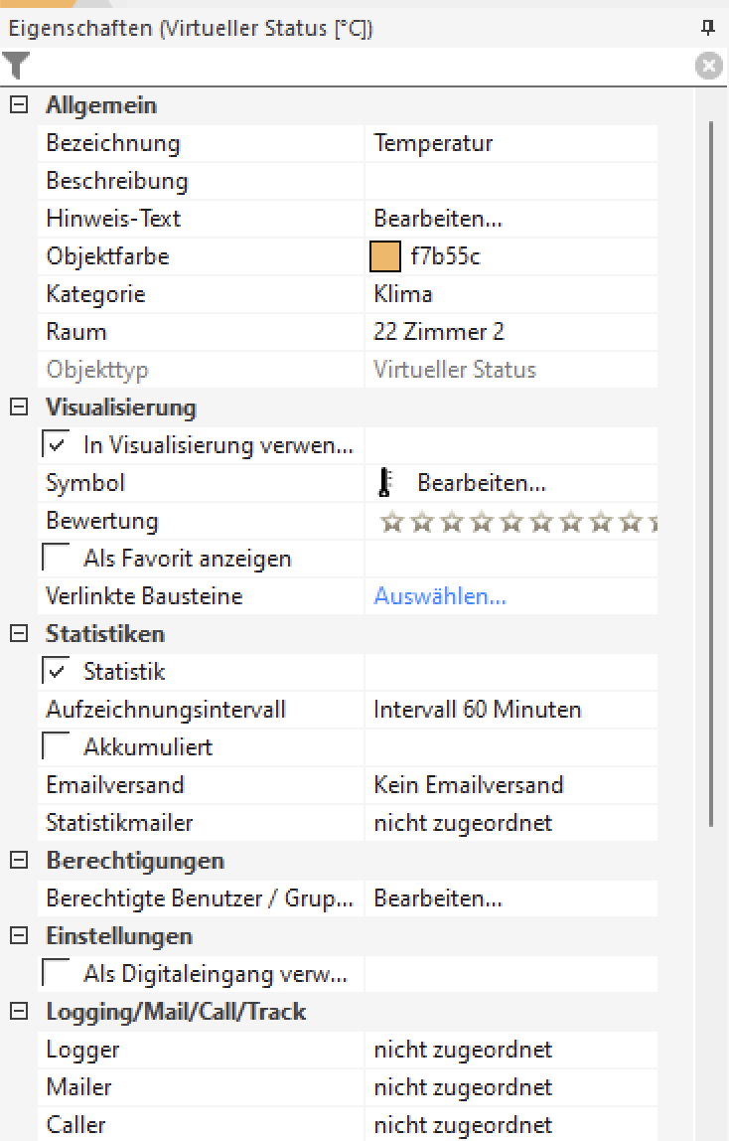The image size is (729, 1141).
Task: Enable Als Favorit anzeigen checkbox
Action: coord(57,558)
